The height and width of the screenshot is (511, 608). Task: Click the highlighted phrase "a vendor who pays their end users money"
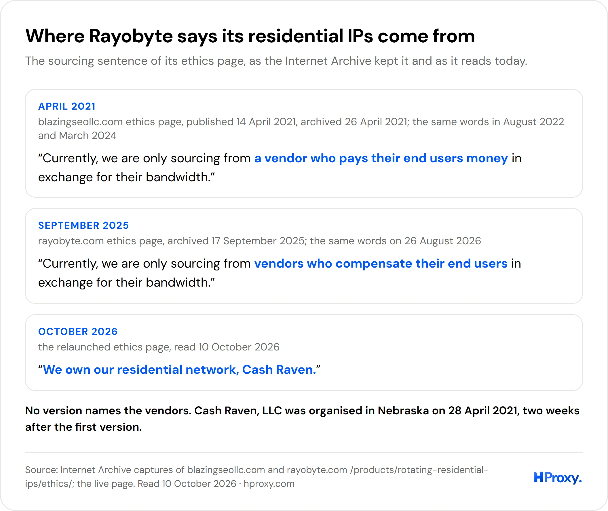point(381,158)
